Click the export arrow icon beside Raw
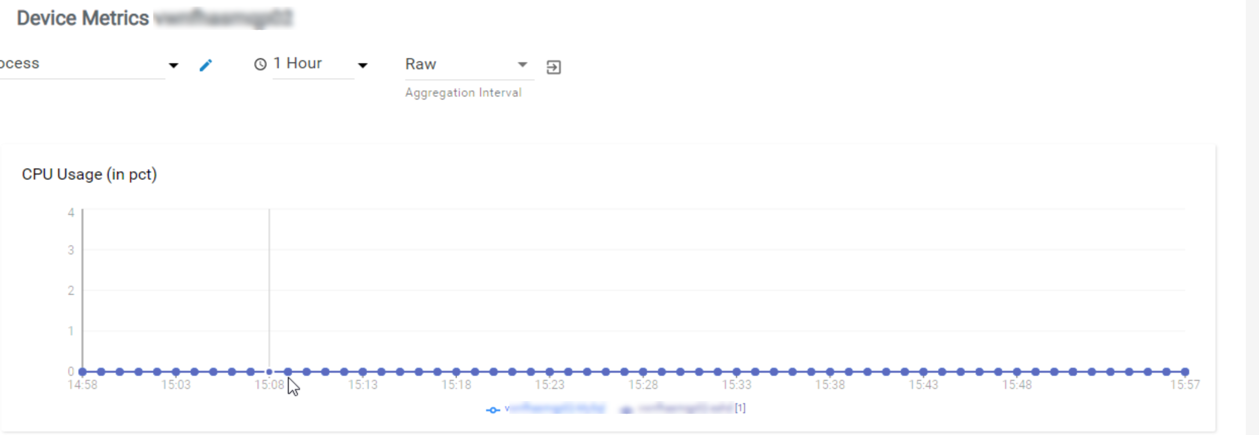 pyautogui.click(x=553, y=67)
